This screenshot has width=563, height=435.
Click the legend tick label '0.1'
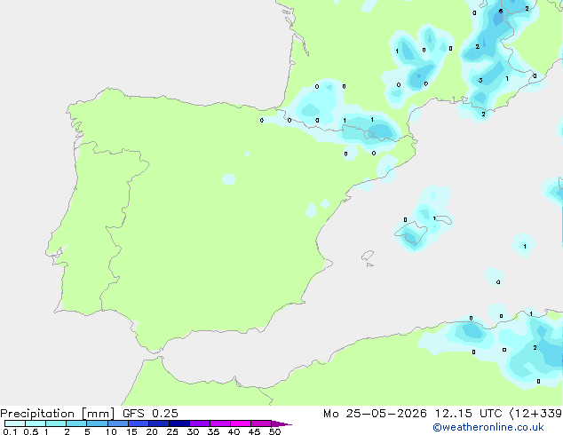[10, 431]
